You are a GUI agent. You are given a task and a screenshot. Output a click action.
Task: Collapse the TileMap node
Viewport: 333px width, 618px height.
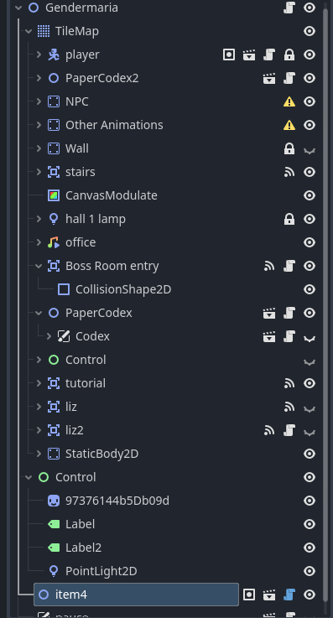[29, 31]
